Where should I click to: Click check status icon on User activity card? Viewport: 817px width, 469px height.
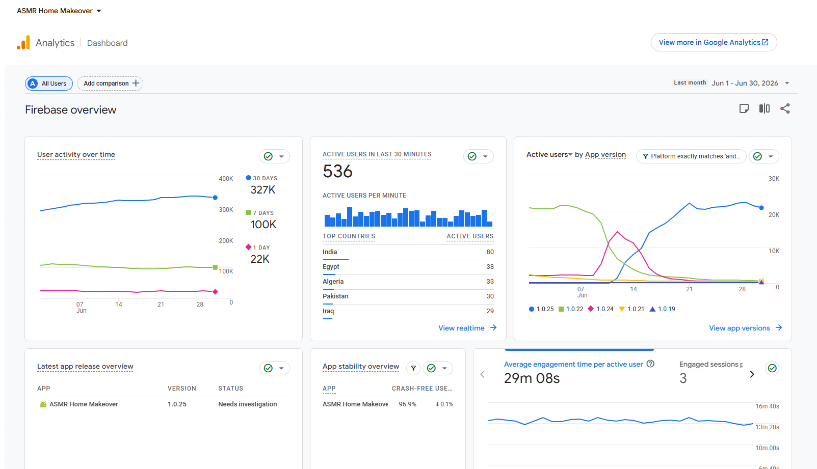(x=268, y=156)
